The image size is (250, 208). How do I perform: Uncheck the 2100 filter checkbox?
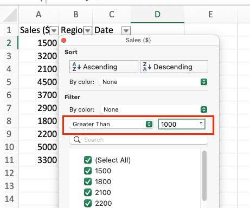(88, 192)
